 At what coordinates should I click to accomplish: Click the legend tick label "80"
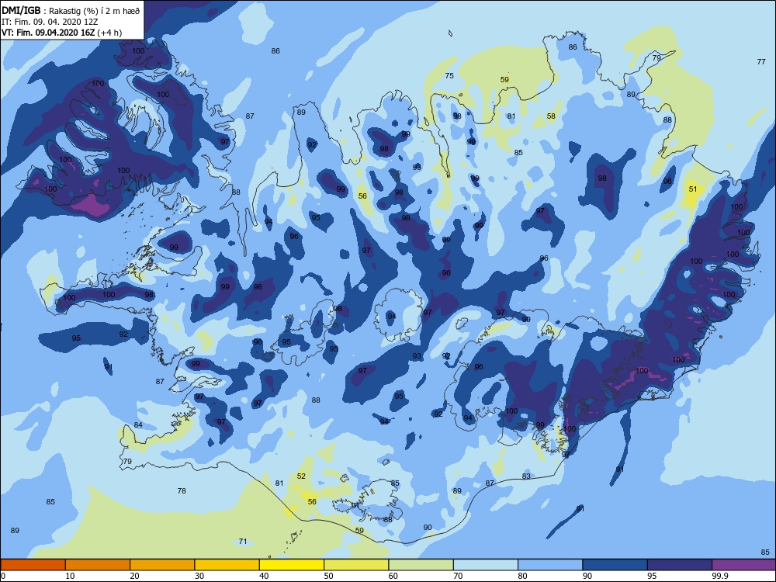[522, 576]
